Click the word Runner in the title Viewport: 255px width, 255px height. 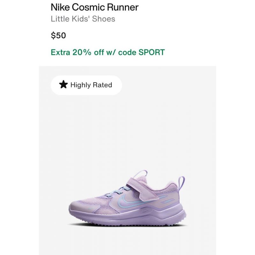click(123, 7)
